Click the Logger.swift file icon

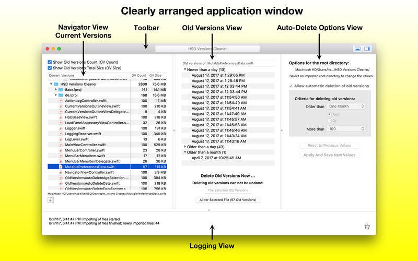pyautogui.click(x=61, y=128)
